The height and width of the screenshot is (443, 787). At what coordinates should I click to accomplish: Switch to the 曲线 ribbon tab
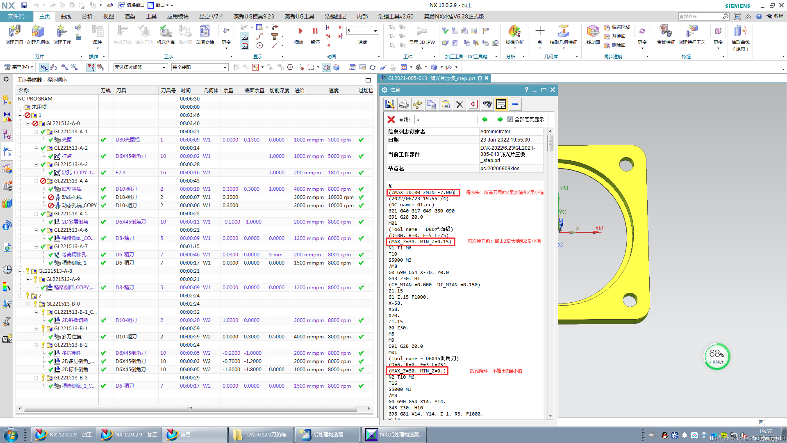coord(66,16)
